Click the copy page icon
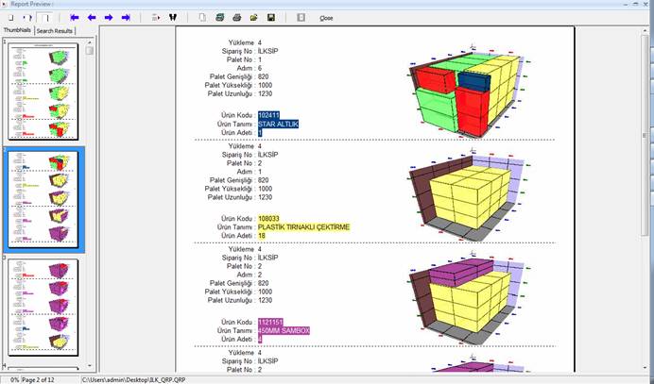654x384 pixels. [202, 17]
